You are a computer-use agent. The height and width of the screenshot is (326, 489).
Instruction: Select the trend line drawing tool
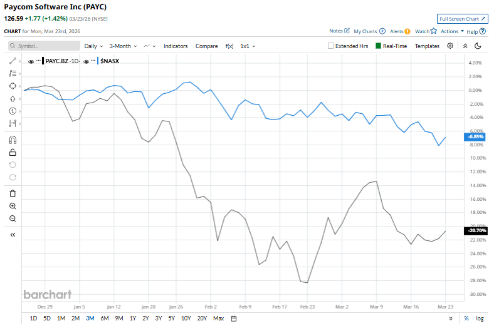pyautogui.click(x=13, y=61)
